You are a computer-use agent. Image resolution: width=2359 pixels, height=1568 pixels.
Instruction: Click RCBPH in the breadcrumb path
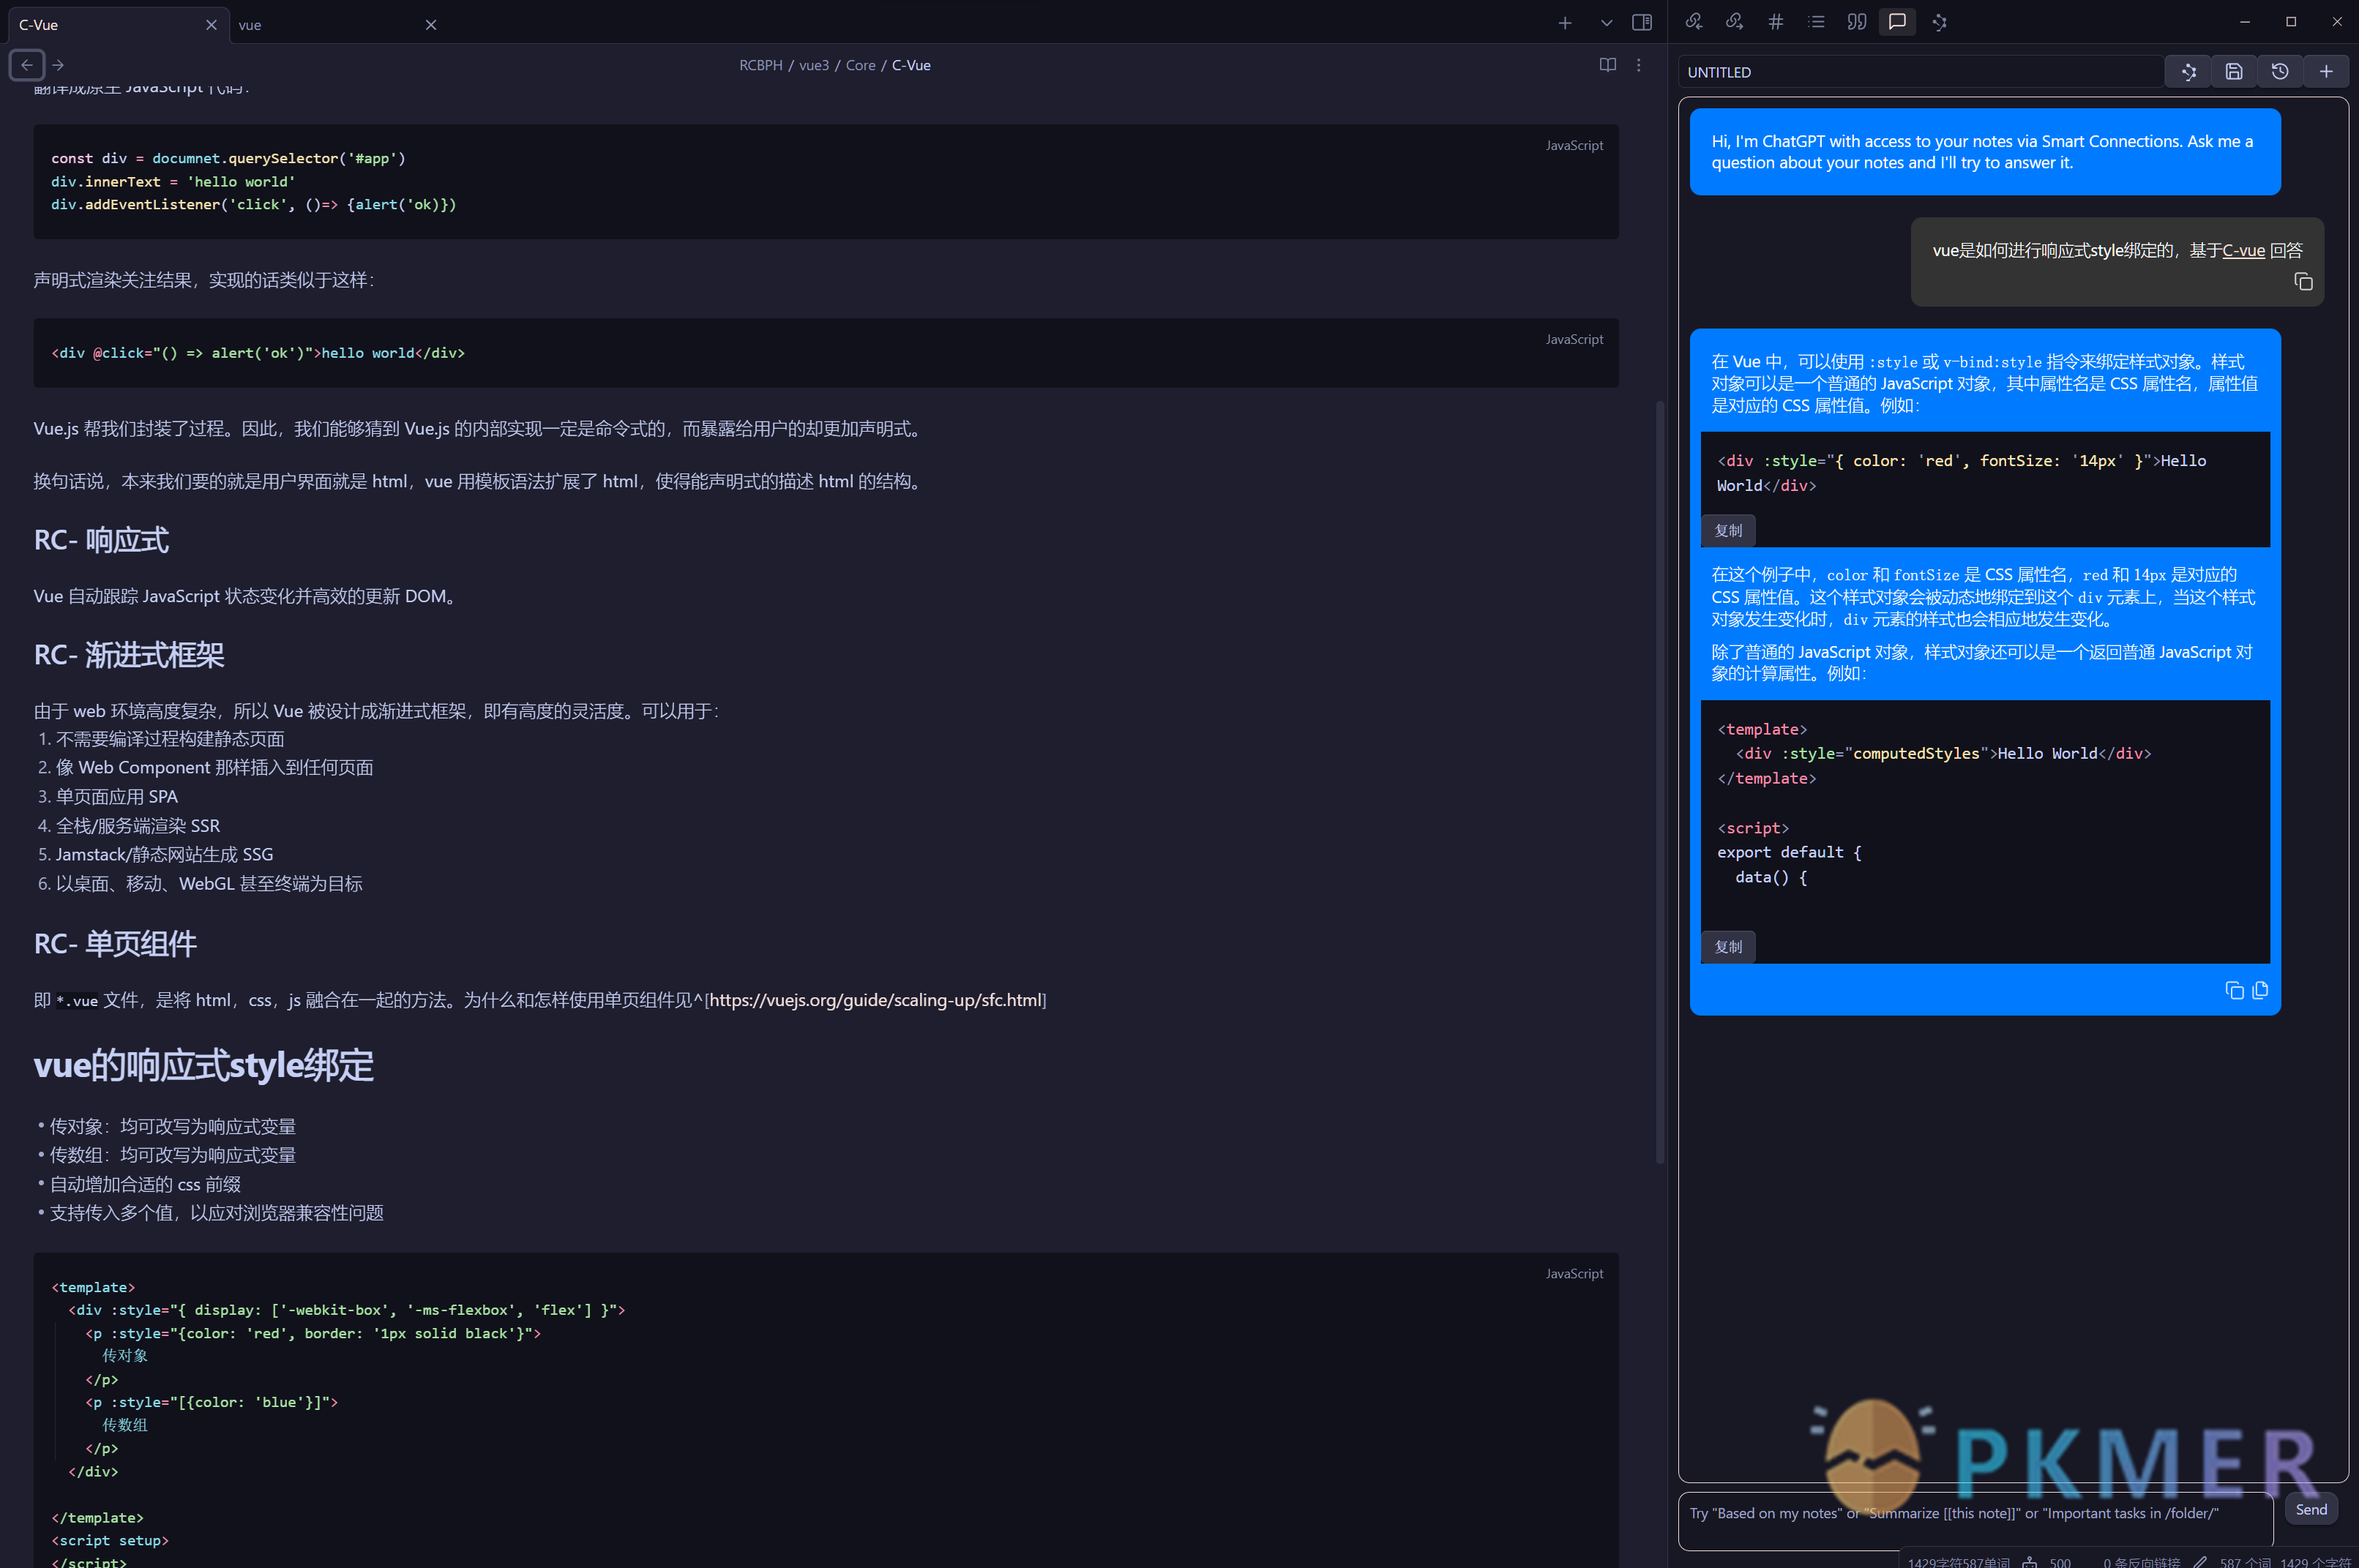point(760,65)
